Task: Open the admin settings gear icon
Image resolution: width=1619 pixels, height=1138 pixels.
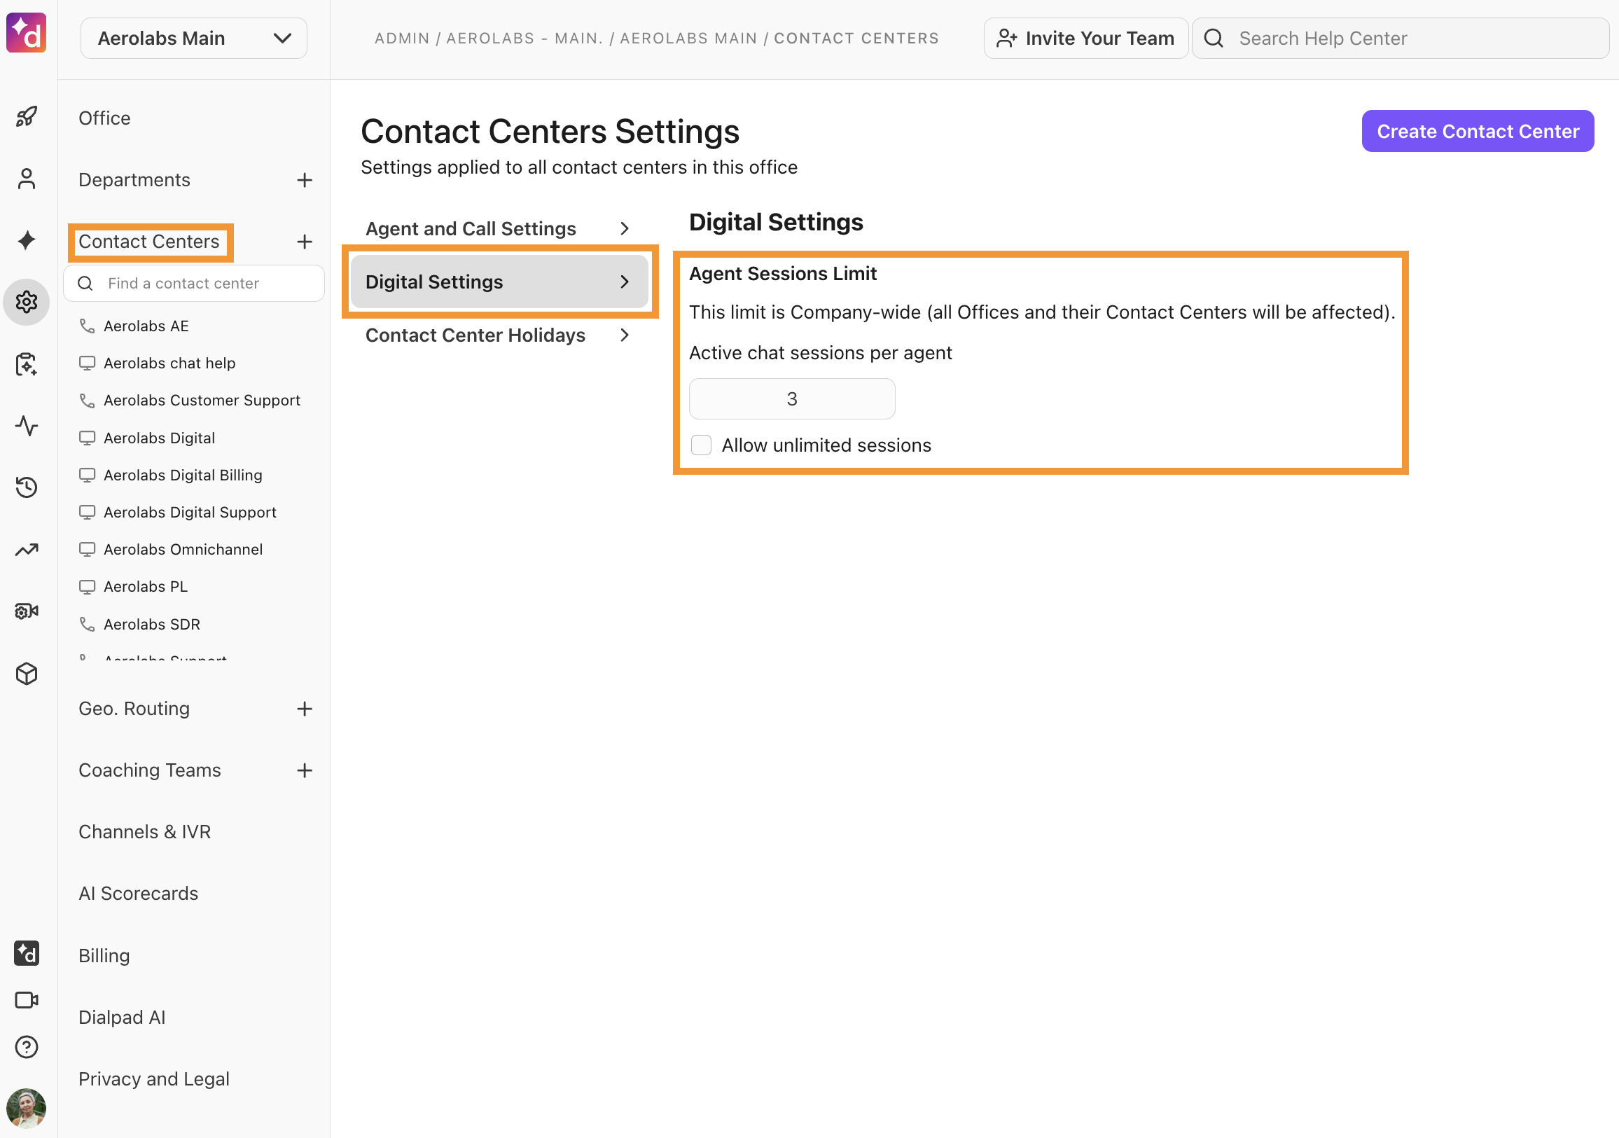Action: [x=26, y=302]
